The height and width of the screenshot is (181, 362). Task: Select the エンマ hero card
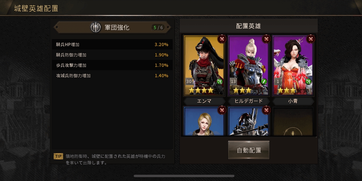tap(204, 65)
